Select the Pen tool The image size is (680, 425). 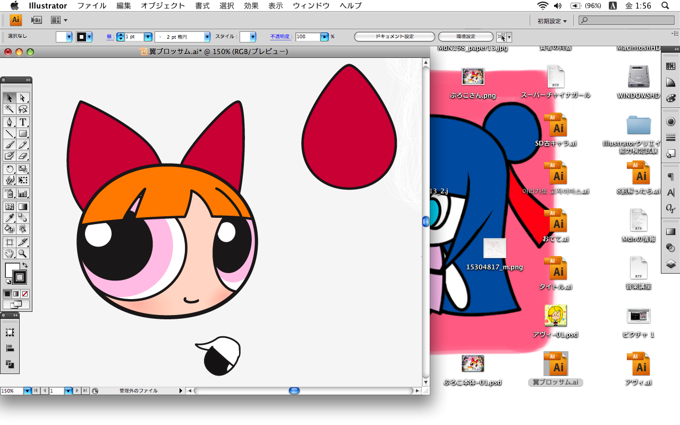(x=10, y=122)
